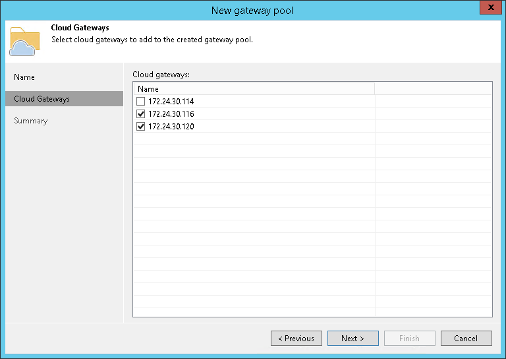
Task: Open the Cloud Gateways wizard step
Action: (x=64, y=99)
